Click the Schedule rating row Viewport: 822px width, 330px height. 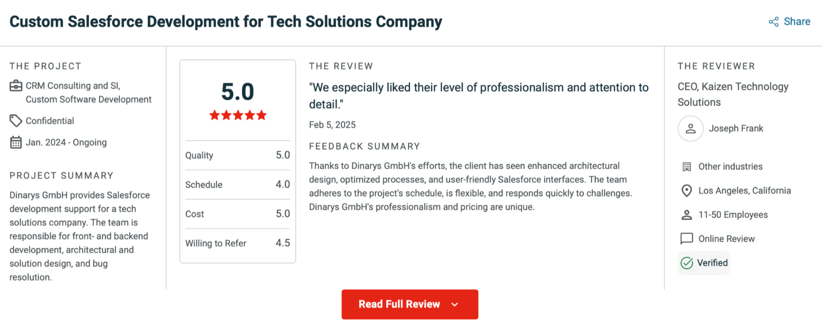pyautogui.click(x=237, y=185)
